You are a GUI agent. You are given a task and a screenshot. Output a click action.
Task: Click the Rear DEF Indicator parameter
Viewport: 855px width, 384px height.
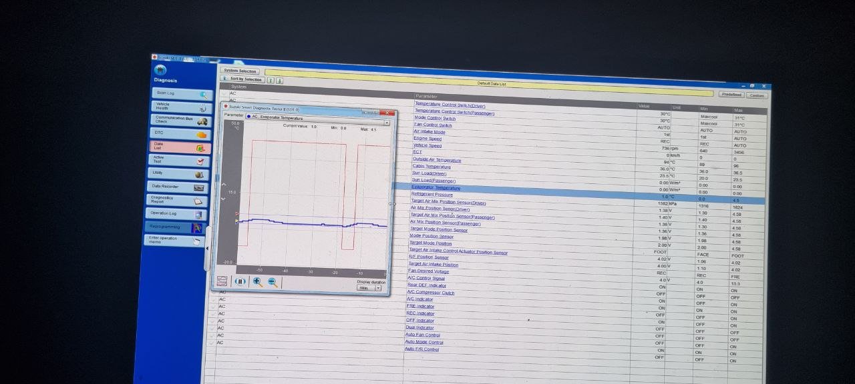click(x=427, y=285)
